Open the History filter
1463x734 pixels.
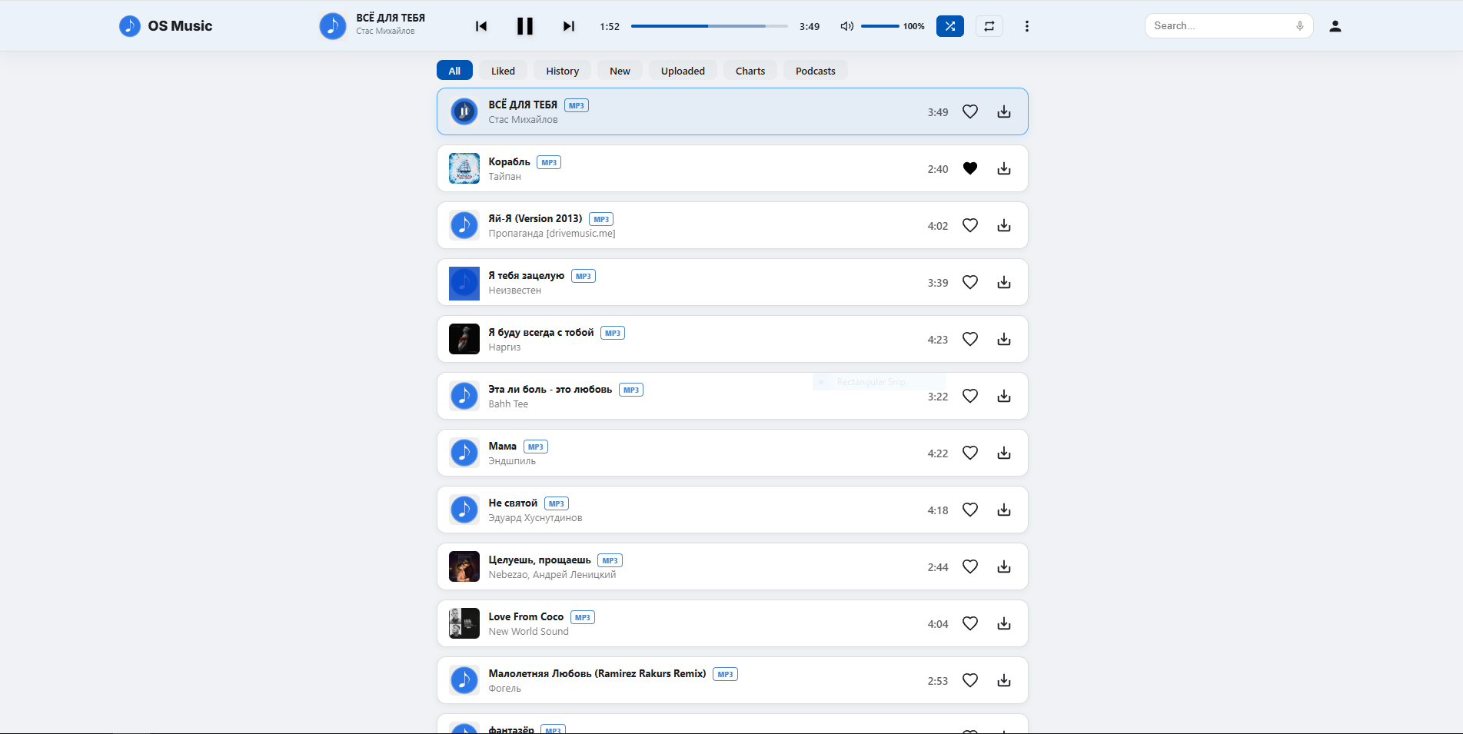[563, 71]
